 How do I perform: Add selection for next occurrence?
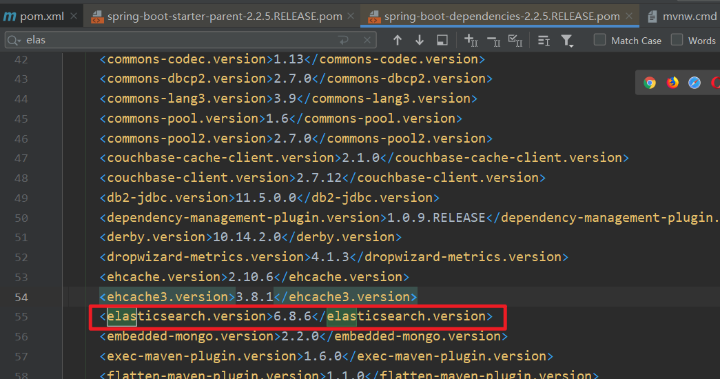[471, 41]
